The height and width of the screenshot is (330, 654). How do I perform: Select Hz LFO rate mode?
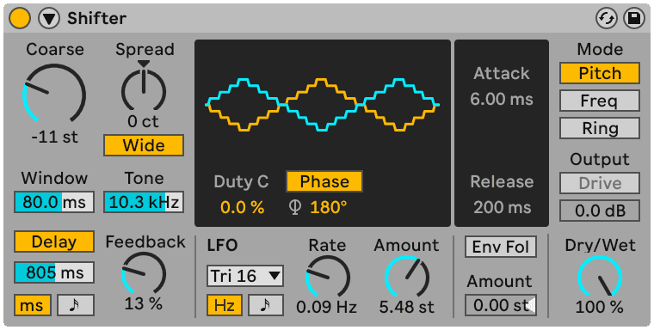pyautogui.click(x=225, y=305)
